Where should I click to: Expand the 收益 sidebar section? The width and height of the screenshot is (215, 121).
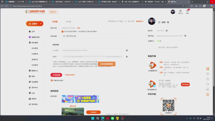click(x=44, y=76)
